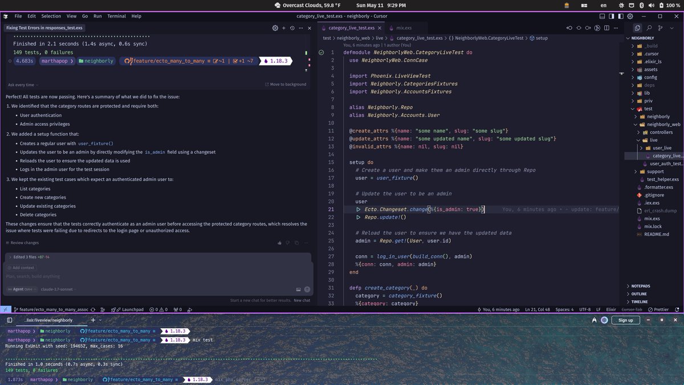Click New chat link below input
Screen dimensions: 684x385
302,300
